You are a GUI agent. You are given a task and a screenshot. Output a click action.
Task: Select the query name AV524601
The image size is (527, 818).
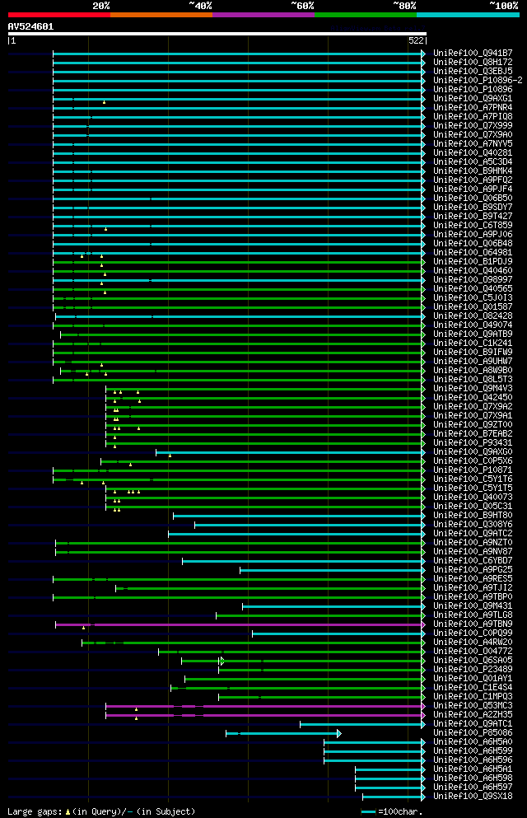[x=30, y=26]
